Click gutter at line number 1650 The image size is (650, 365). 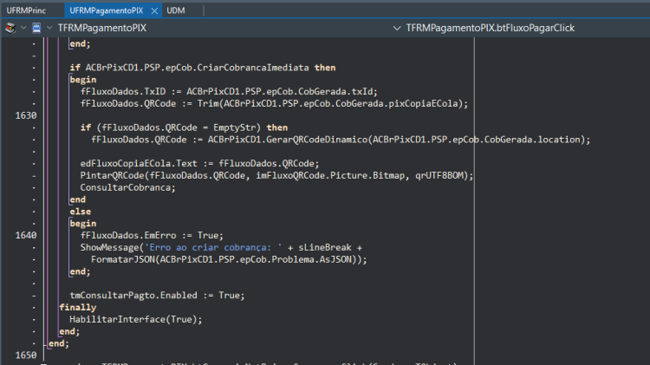point(26,355)
